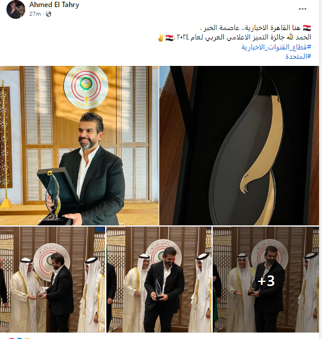Viewport: 322px width, 339px height.
Task: View the close-up trophy photo in its black case
Action: tap(239, 145)
